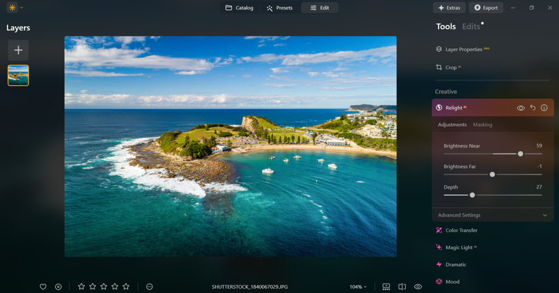Open Layer Properties tool
This screenshot has width=559, height=293.
[x=463, y=49]
